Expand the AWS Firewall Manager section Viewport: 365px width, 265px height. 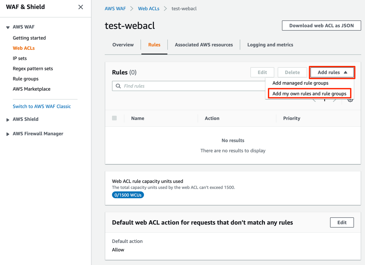[x=8, y=134]
